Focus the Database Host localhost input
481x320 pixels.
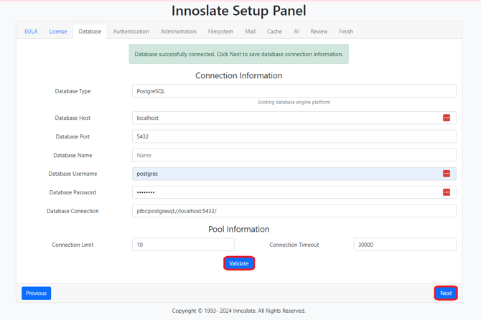pos(294,118)
